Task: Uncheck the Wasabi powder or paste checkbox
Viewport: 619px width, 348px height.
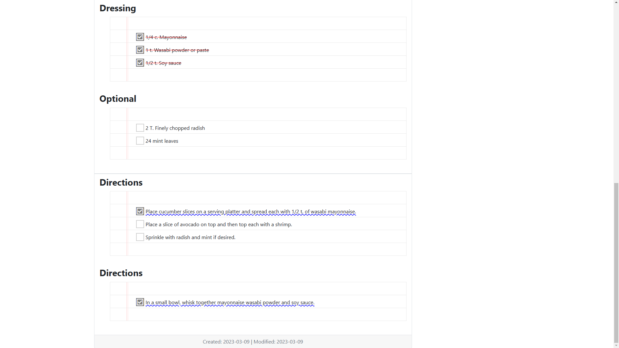Action: (140, 50)
